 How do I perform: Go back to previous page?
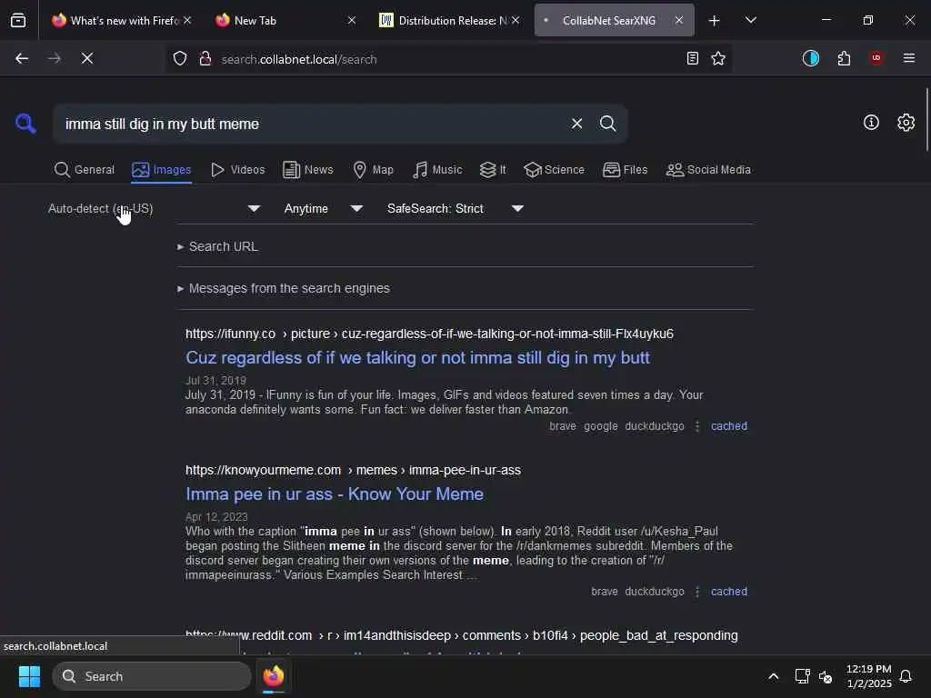(x=22, y=58)
